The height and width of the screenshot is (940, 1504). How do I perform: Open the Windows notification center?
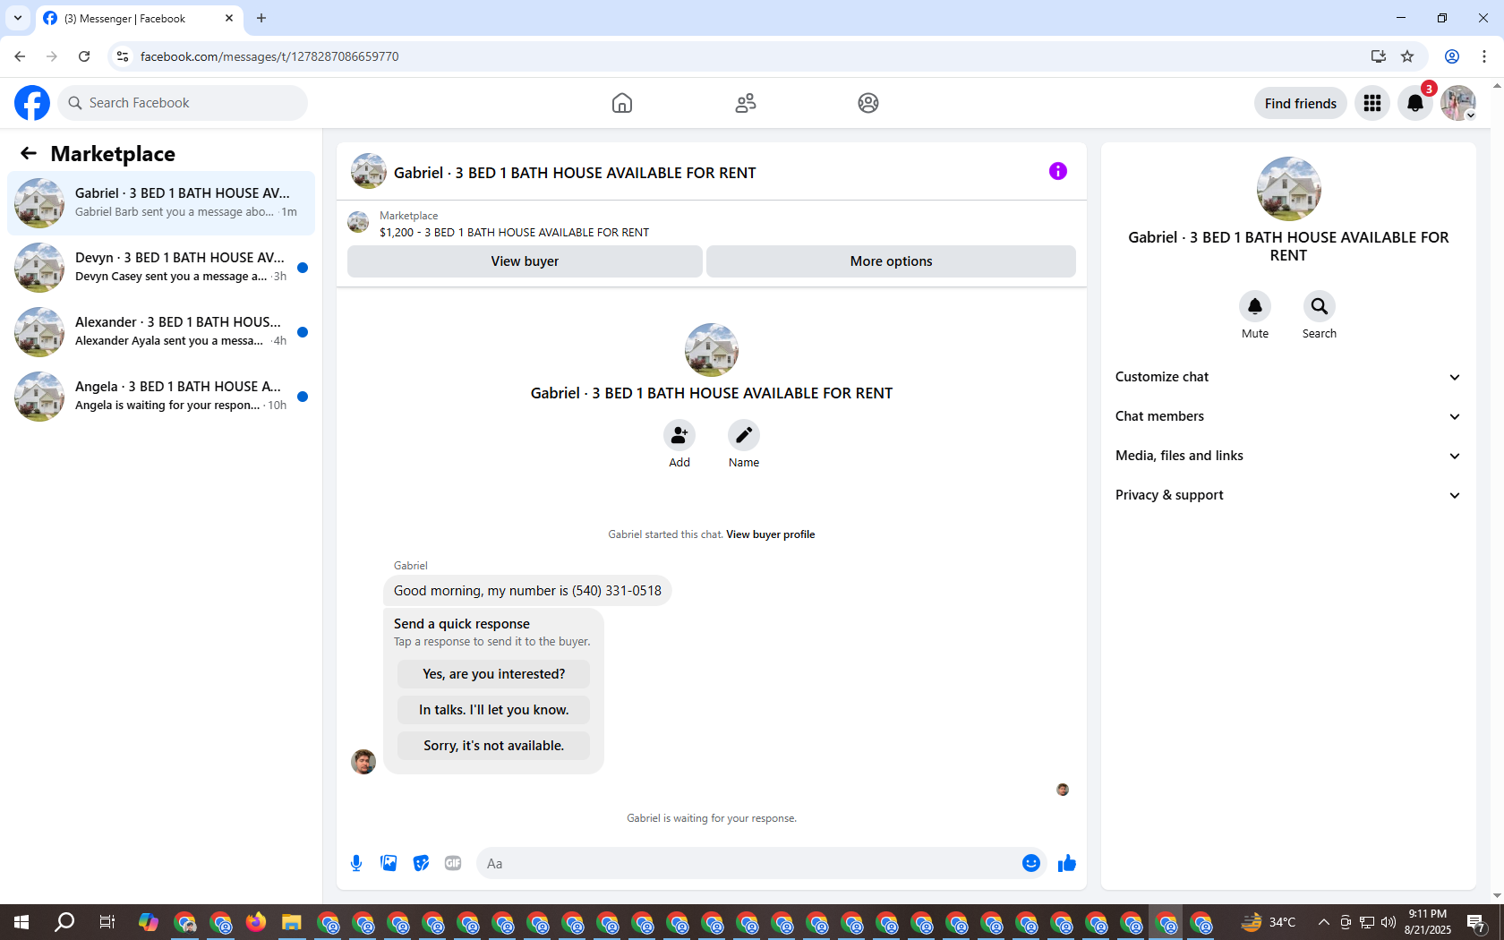(x=1477, y=922)
